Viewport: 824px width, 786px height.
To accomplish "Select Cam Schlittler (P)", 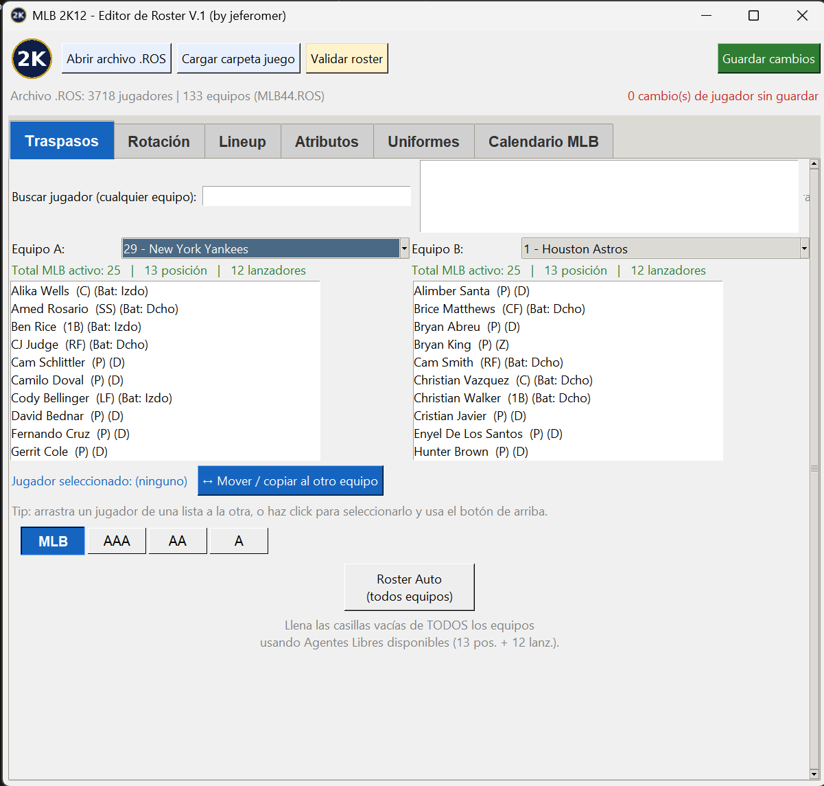I will pyautogui.click(x=165, y=362).
